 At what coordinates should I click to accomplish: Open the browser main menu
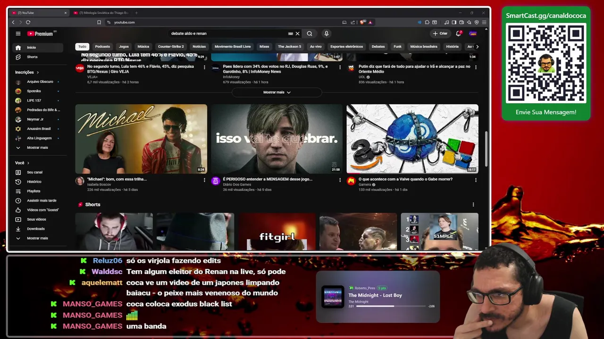click(x=484, y=22)
